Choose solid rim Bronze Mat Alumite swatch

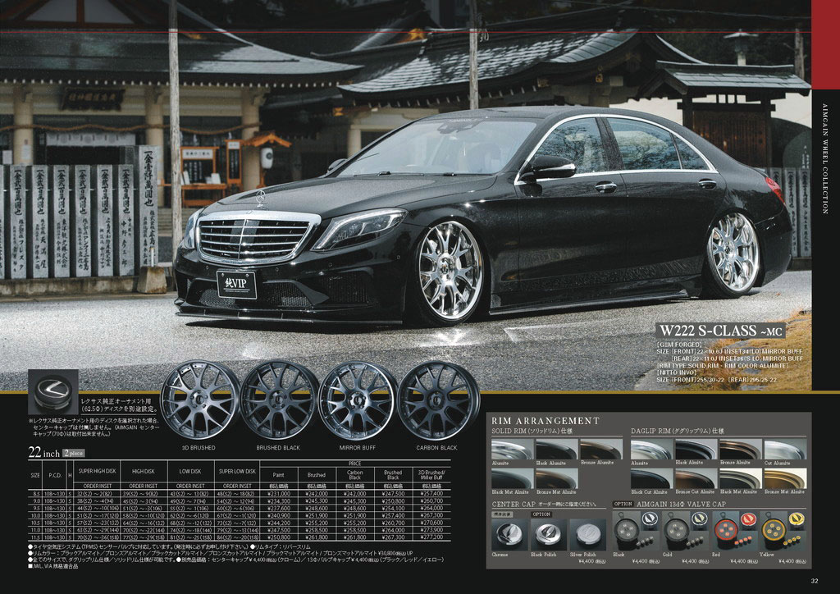(557, 479)
